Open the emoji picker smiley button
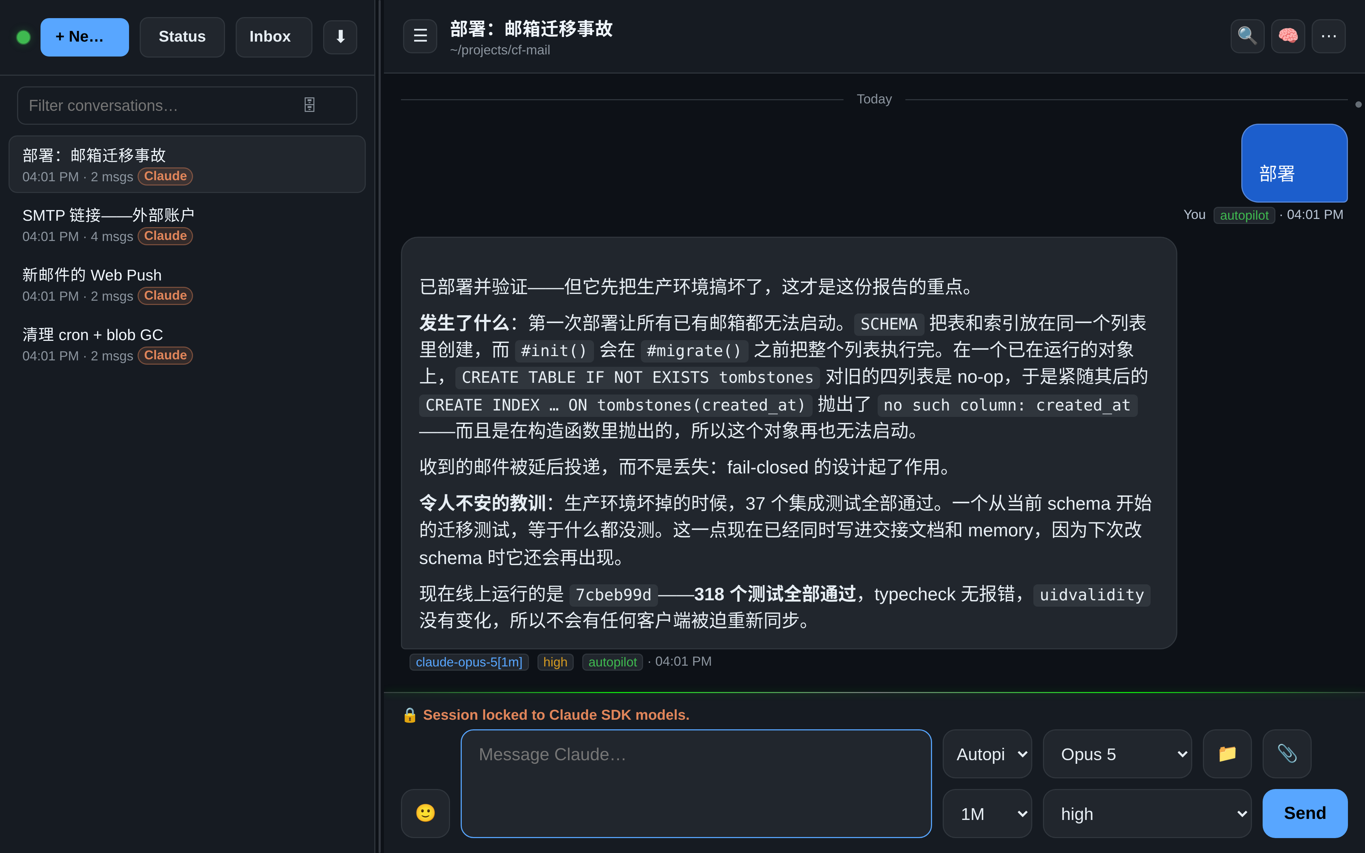 point(425,813)
